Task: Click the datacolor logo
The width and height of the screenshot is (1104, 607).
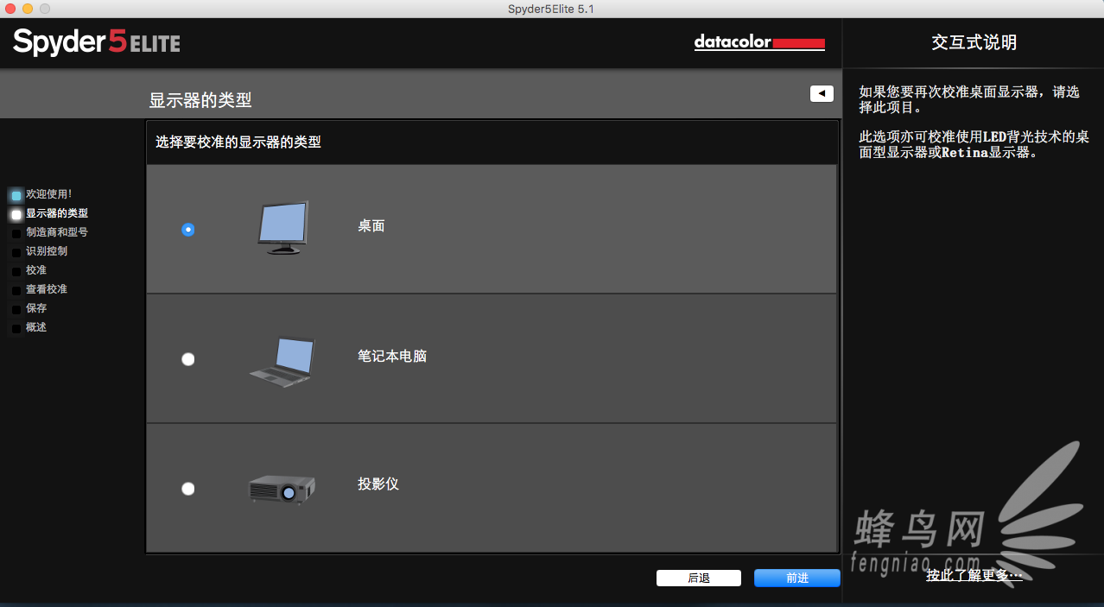Action: [x=759, y=42]
